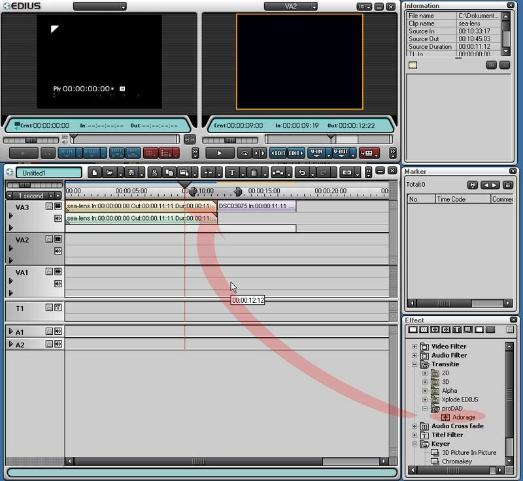Click the V-IN set in point button on recorder
Viewport: 523px width, 481px height.
point(316,153)
